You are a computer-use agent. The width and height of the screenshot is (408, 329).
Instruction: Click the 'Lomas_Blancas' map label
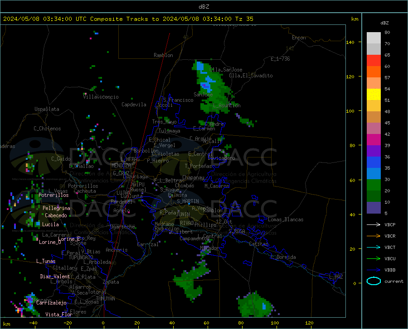286,219
